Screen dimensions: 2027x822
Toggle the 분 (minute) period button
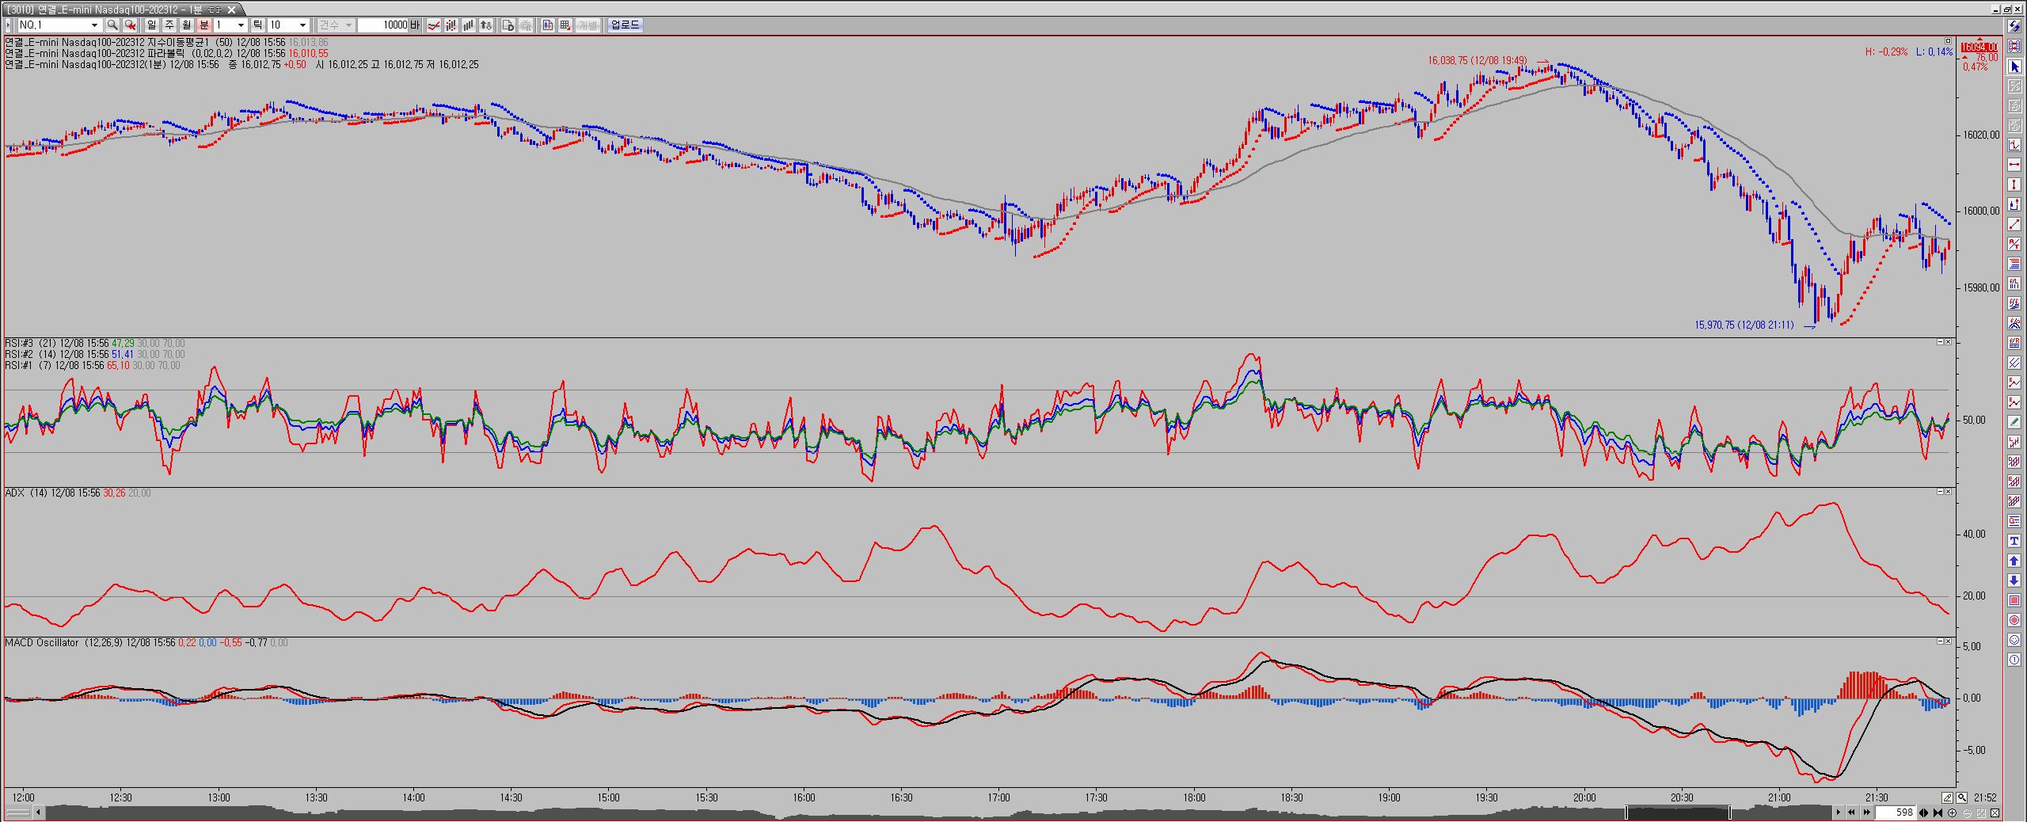203,25
